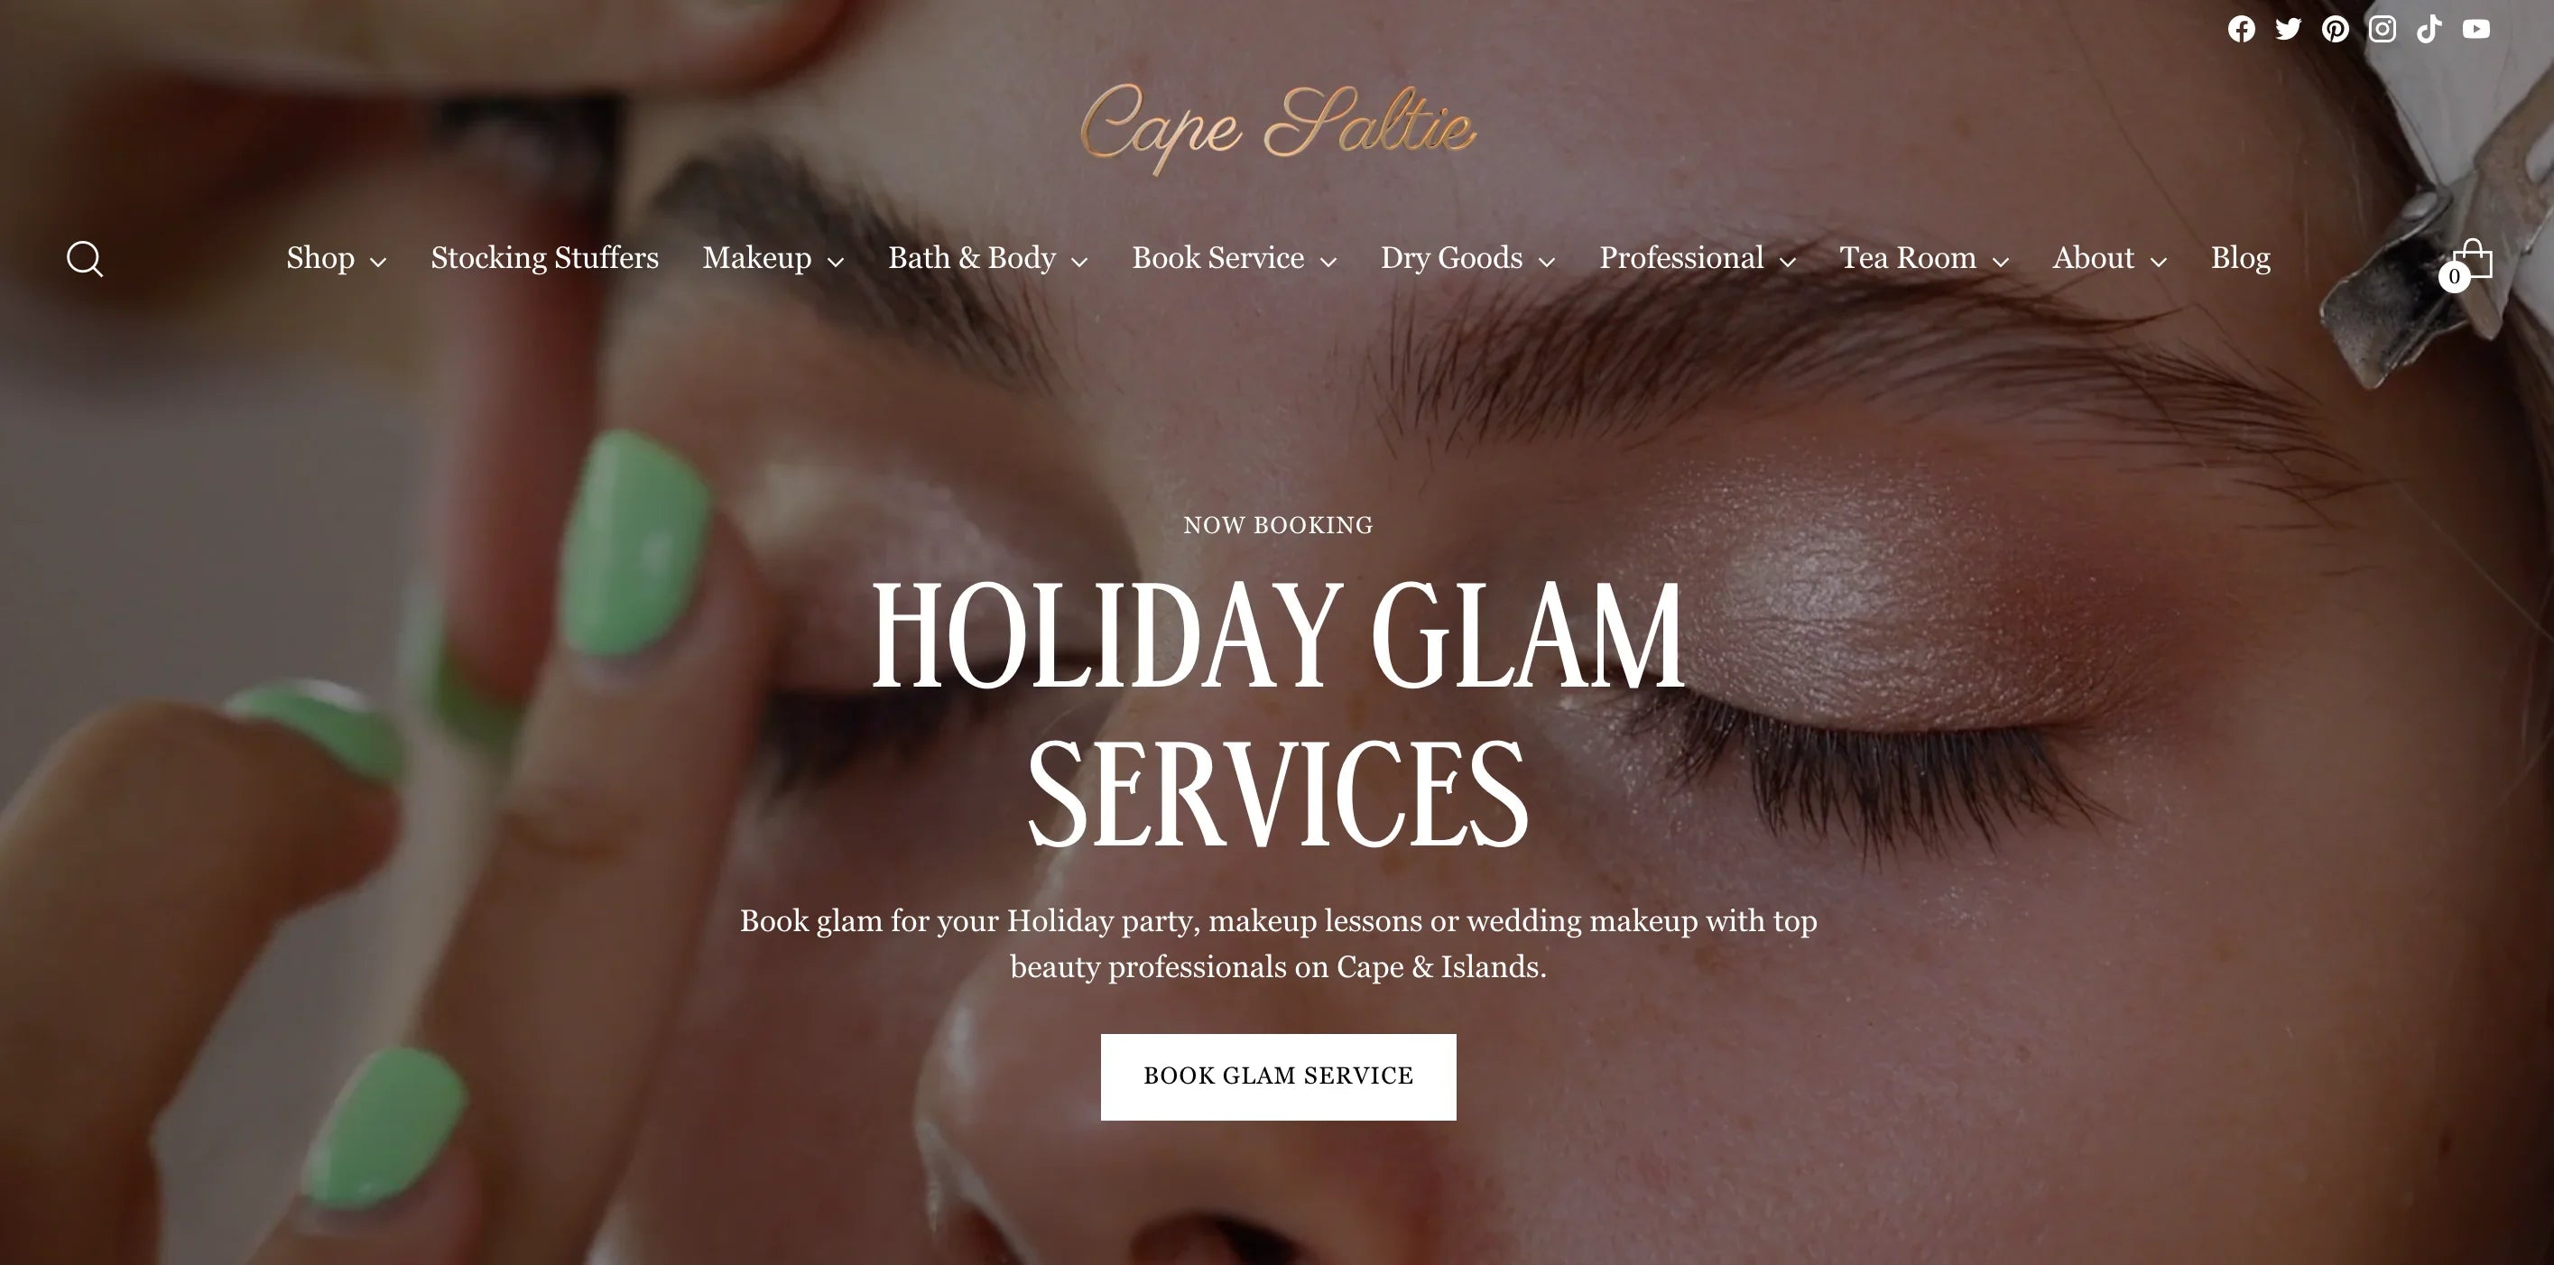The height and width of the screenshot is (1265, 2554).
Task: Click the Book Glam Service button
Action: 1278,1076
